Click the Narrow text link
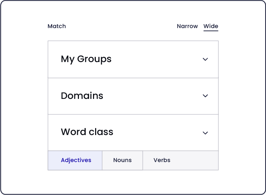The width and height of the screenshot is (266, 195). click(187, 26)
